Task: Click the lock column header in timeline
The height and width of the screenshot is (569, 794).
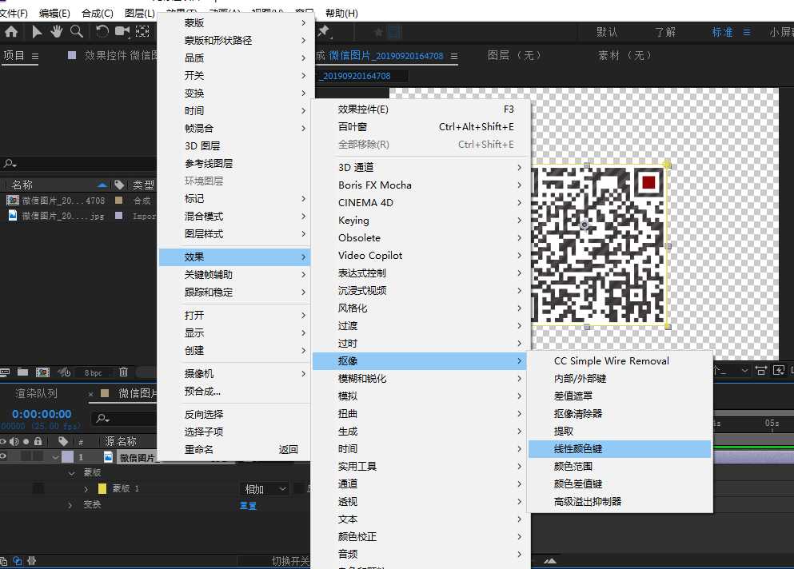Action: [x=38, y=441]
